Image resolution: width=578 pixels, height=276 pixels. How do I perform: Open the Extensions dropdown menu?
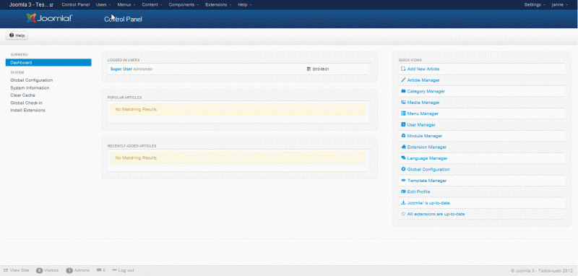pyautogui.click(x=218, y=5)
